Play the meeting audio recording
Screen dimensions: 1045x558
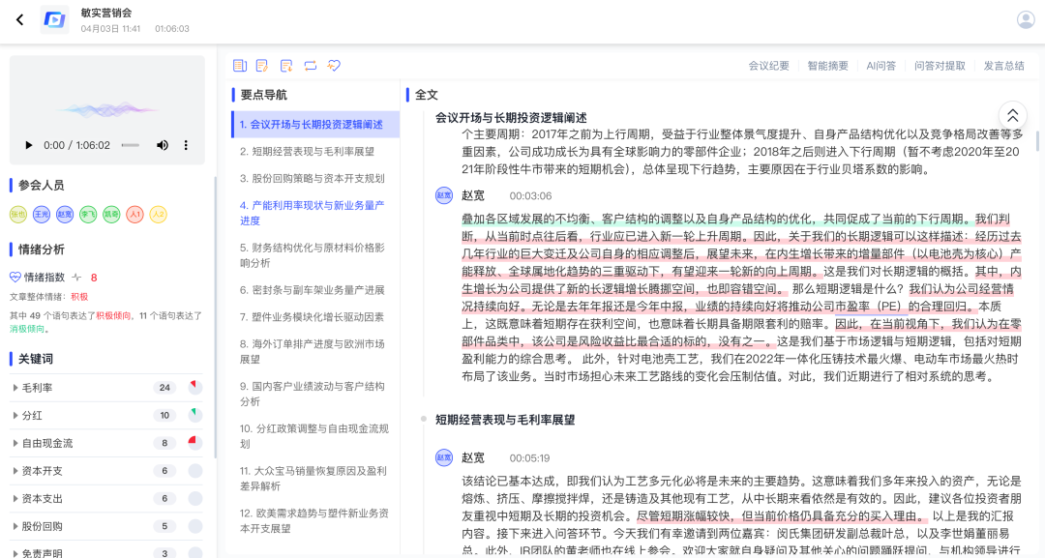[x=29, y=145]
